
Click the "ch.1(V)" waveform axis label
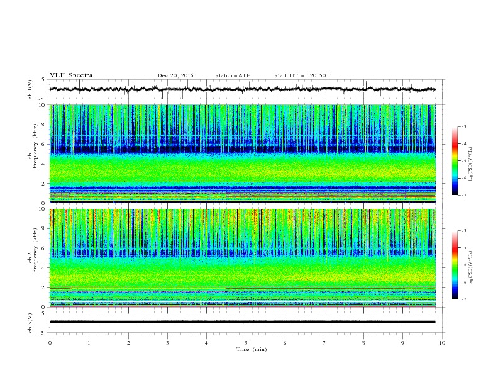coord(30,89)
